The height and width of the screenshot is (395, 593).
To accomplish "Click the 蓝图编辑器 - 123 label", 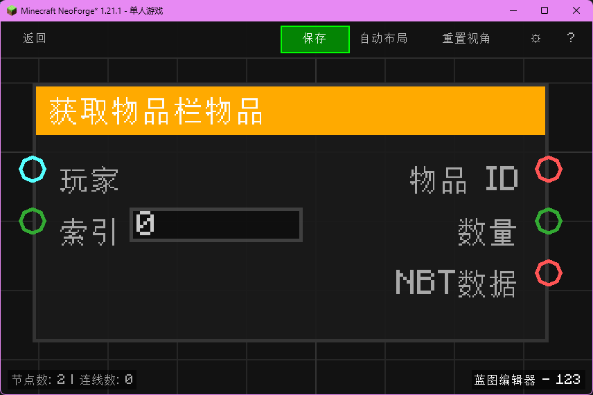I will pos(527,380).
